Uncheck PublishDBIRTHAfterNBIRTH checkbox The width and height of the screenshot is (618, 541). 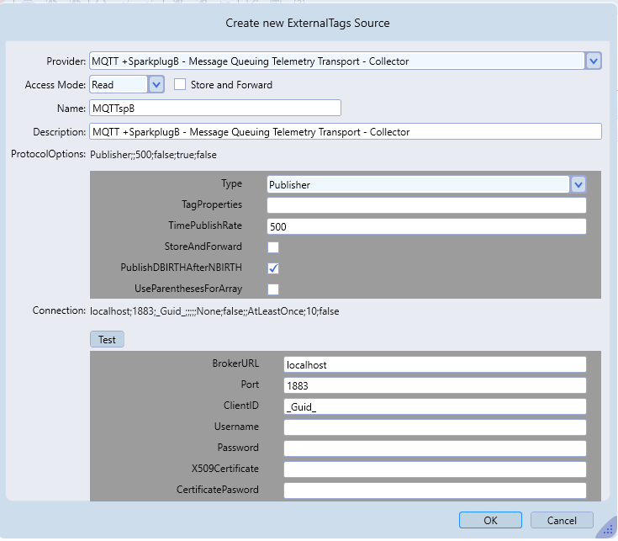[x=273, y=268]
